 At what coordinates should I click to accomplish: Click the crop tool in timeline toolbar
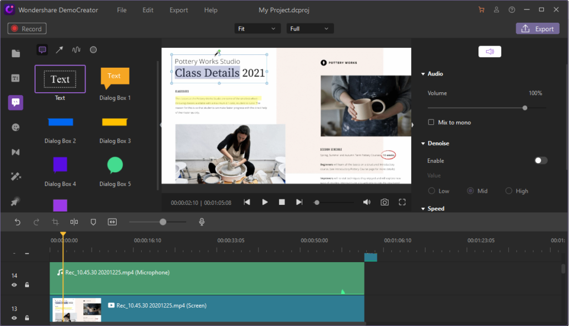pyautogui.click(x=56, y=222)
